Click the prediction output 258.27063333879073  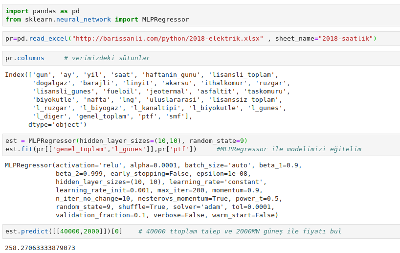point(40,248)
